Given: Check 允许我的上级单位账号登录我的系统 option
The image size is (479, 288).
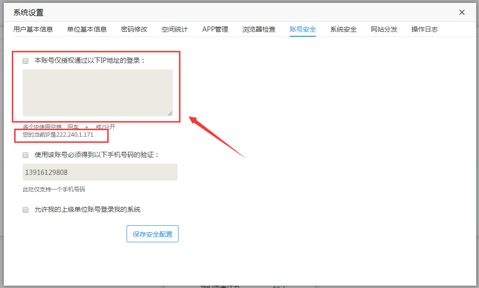Looking at the screenshot, I should [26, 210].
